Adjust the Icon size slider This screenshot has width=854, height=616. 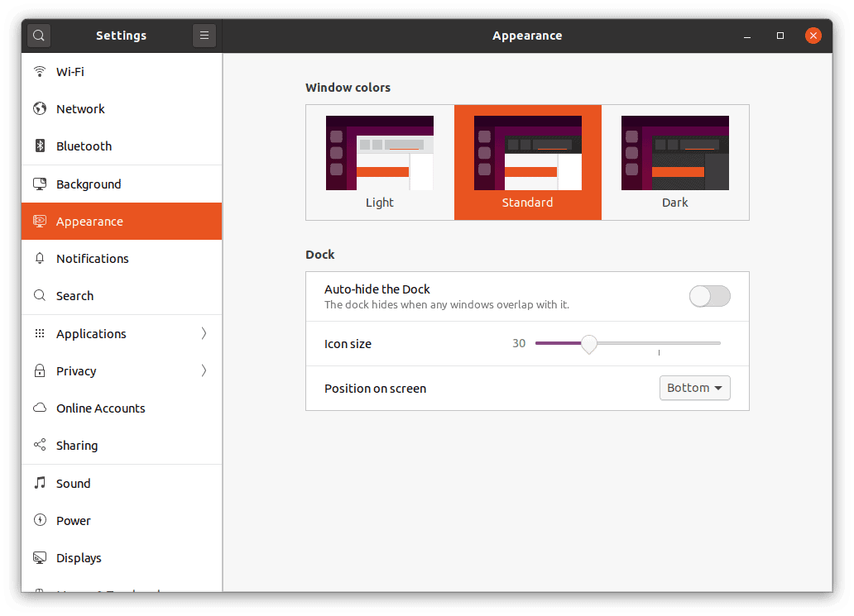coord(589,343)
